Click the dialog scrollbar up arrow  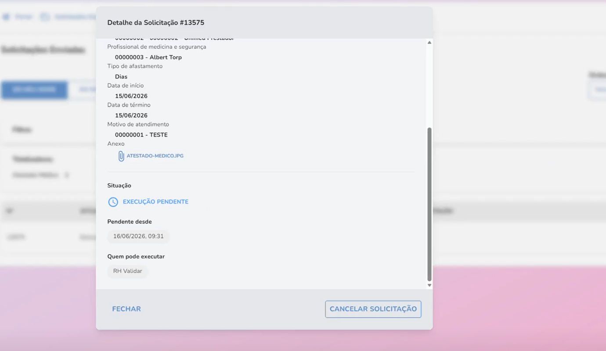tap(429, 42)
